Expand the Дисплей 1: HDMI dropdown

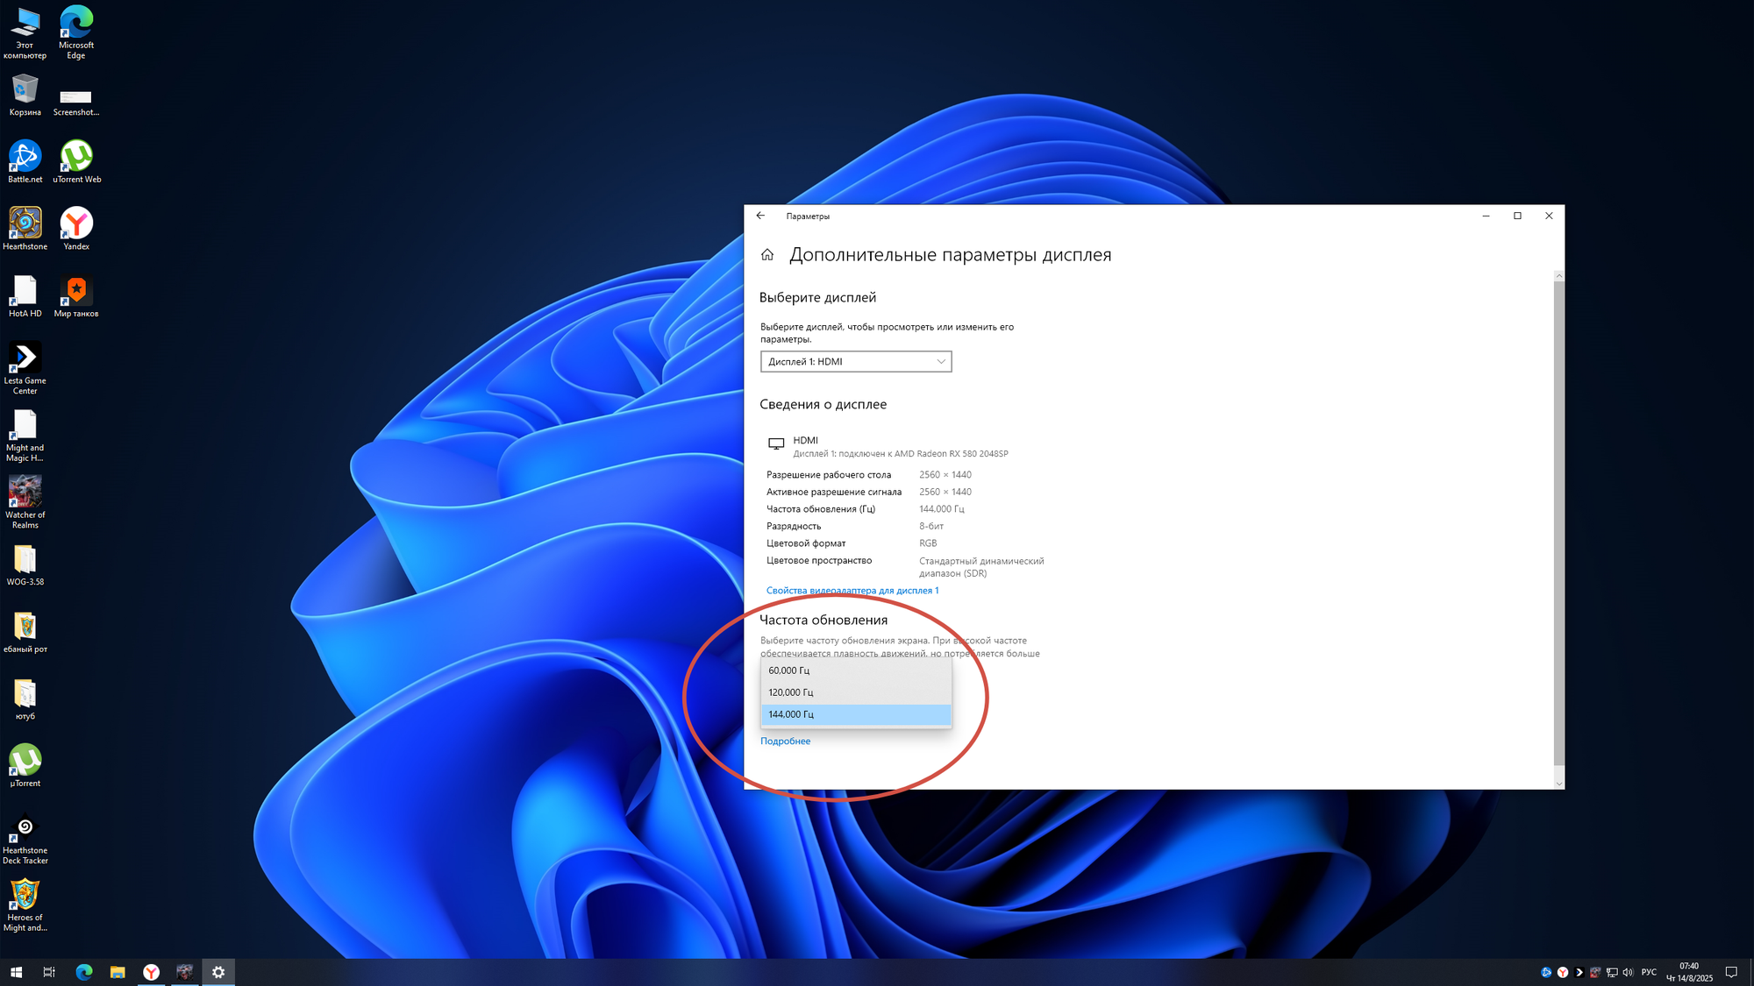[x=855, y=362]
